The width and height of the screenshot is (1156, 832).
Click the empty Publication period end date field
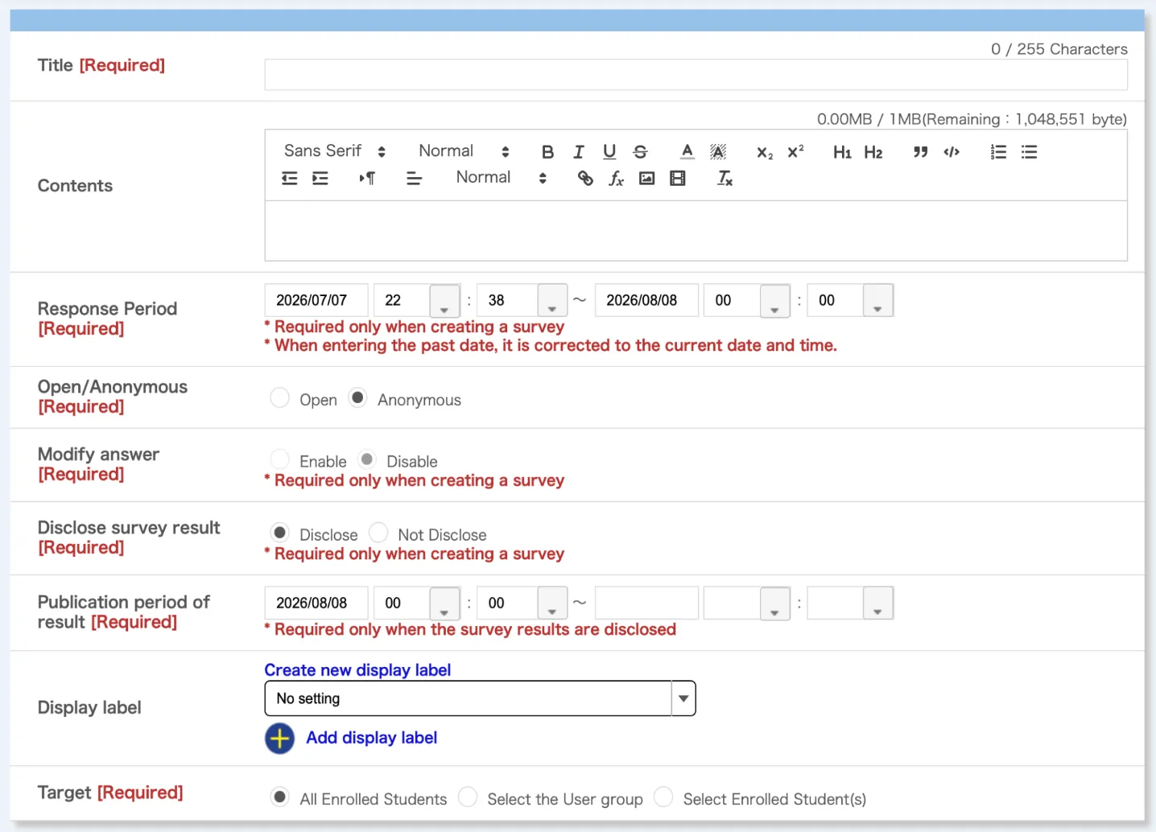(x=646, y=603)
